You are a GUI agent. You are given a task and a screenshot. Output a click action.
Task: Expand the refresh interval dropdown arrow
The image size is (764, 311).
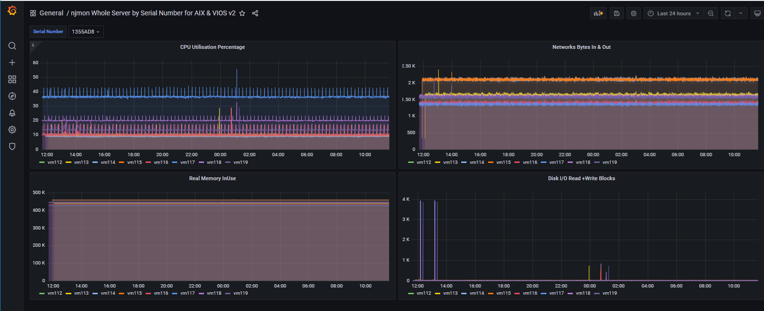pos(741,13)
